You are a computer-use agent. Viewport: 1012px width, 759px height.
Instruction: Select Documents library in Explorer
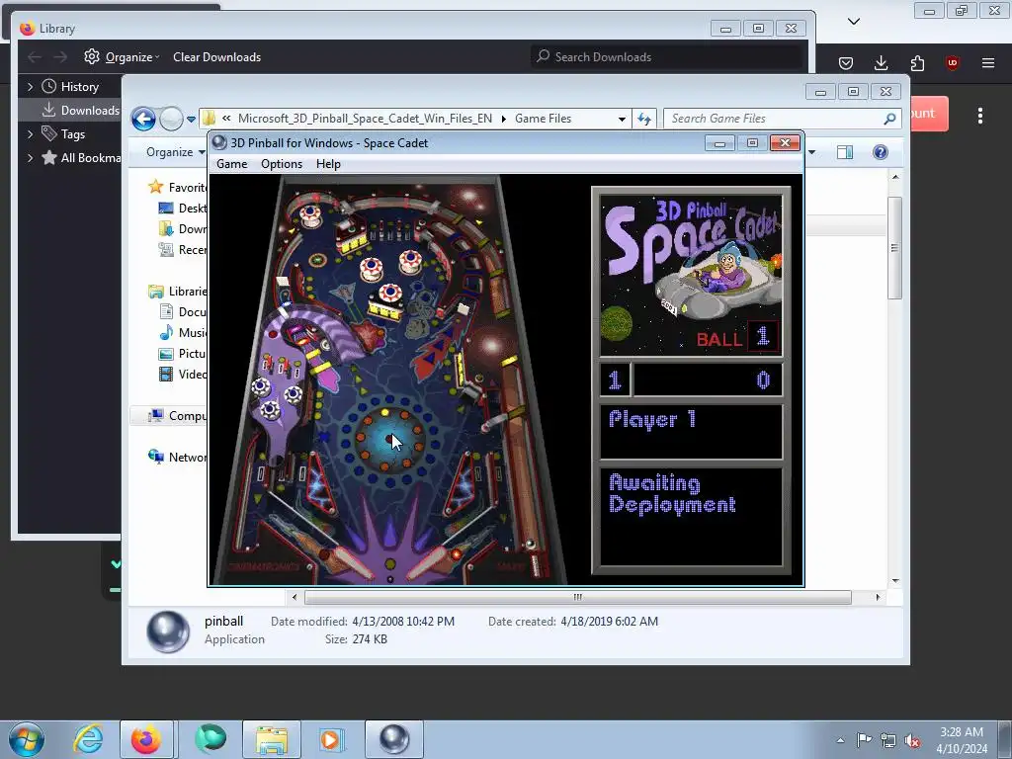point(183,311)
